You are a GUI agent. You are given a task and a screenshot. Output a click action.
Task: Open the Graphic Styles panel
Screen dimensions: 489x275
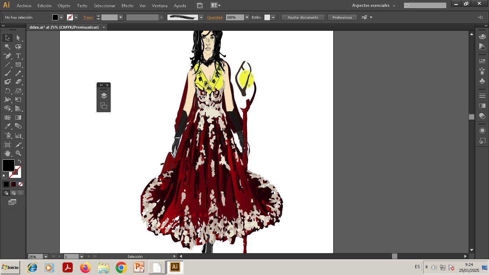tap(482, 141)
